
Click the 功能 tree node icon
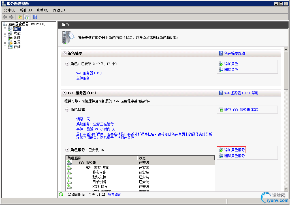coord(10,33)
